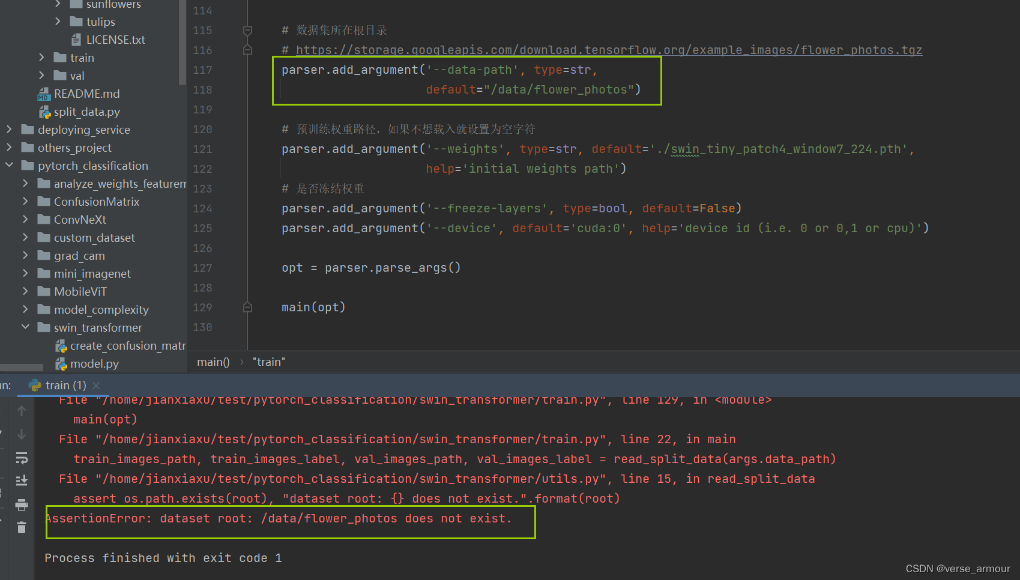
Task: Expand the analyze_weights_featuremap folder
Action: [25, 183]
